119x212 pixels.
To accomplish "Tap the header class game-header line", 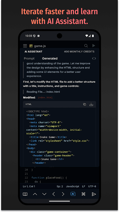I will [x=53, y=156].
